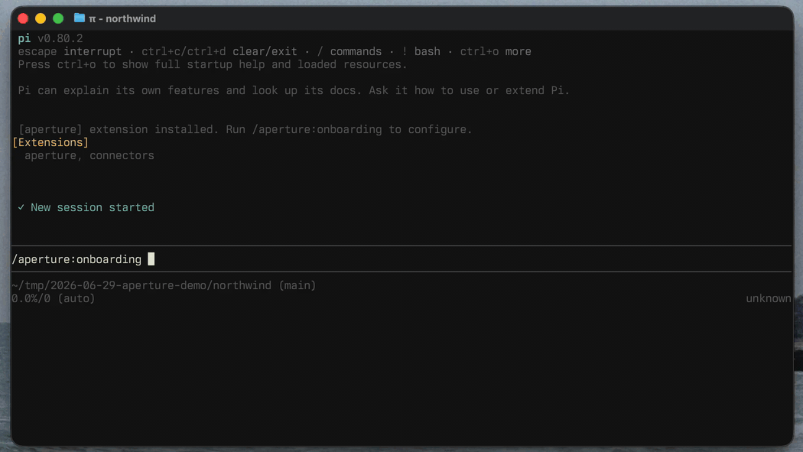Click the 'aperture, connectors' extensions line
Viewport: 803px width, 452px height.
[x=89, y=155]
